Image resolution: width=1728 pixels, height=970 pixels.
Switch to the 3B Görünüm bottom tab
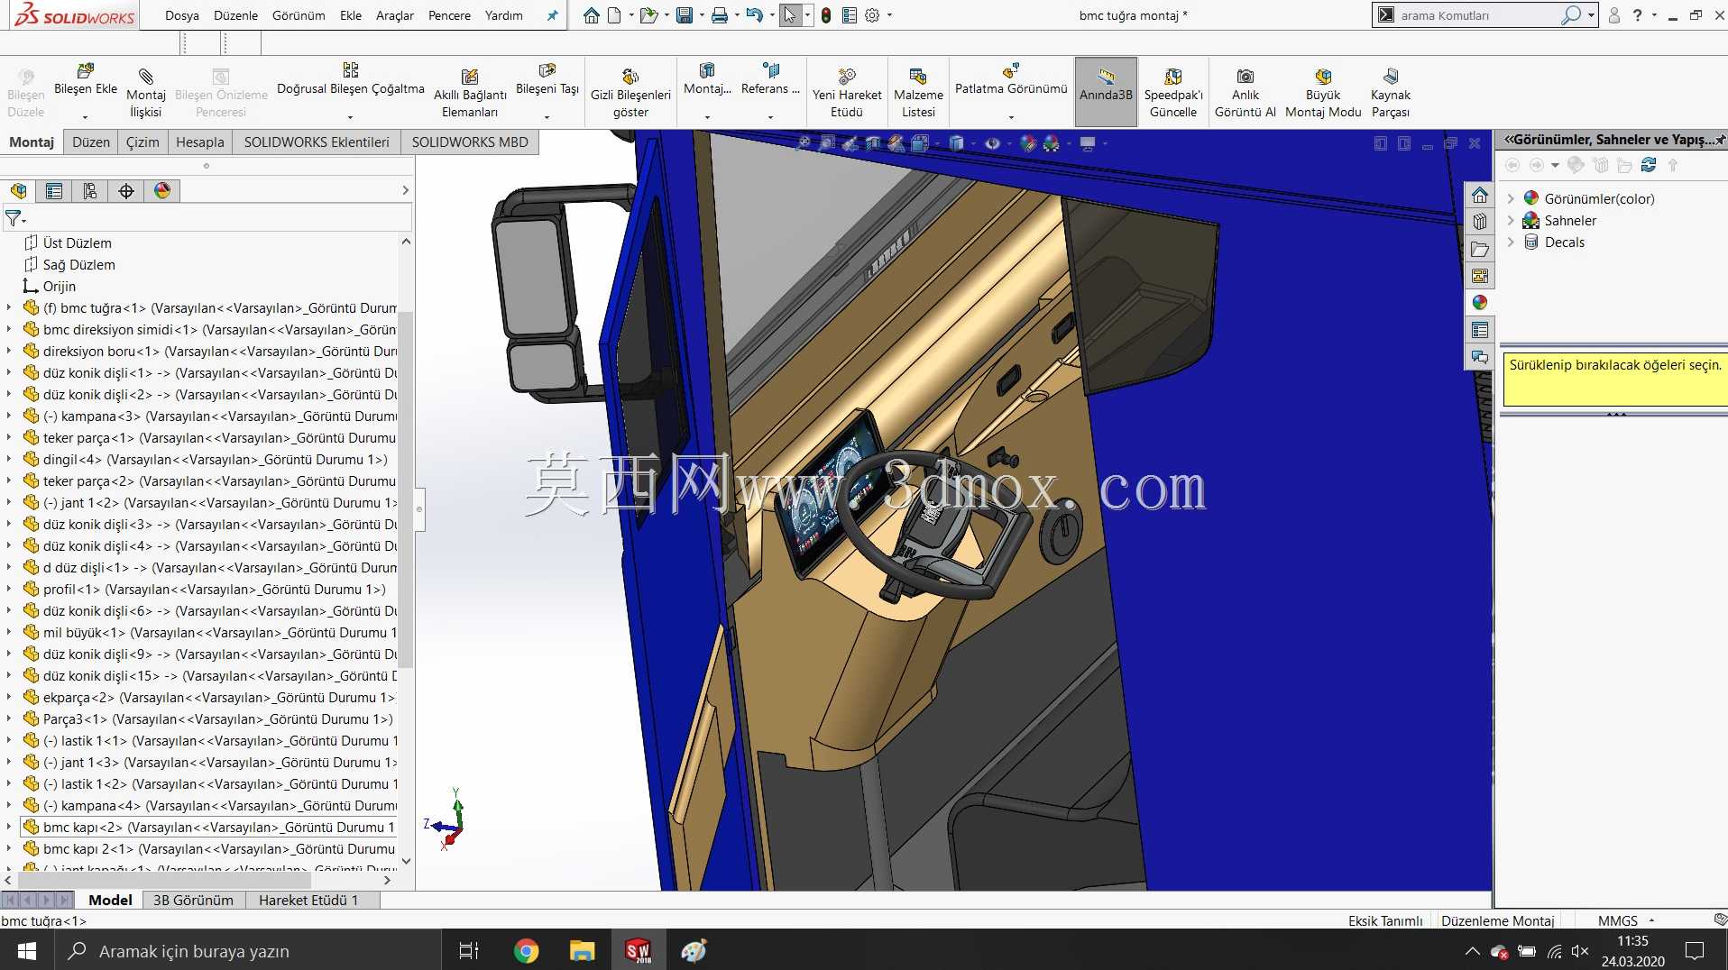(193, 900)
